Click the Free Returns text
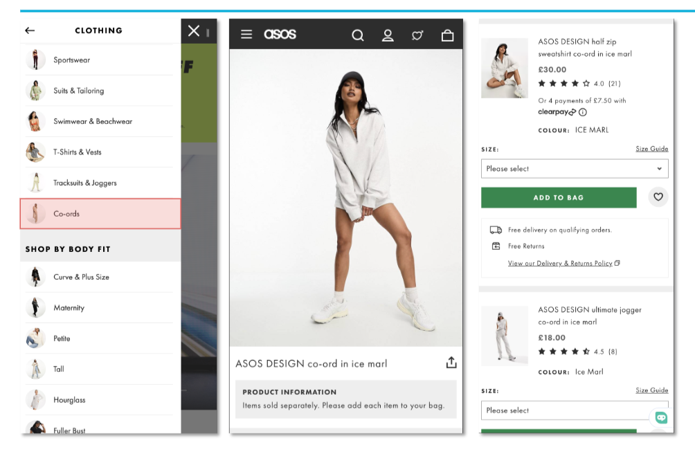The height and width of the screenshot is (452, 695). (x=526, y=246)
